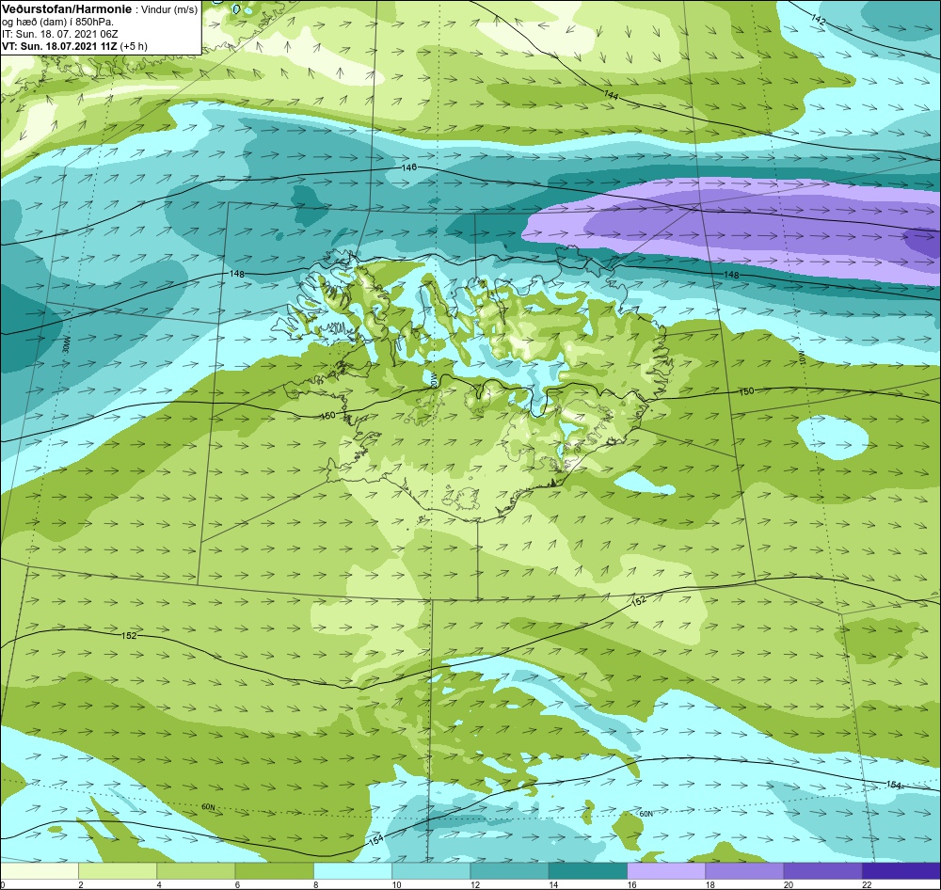Click the "152" contour label southwest of Iceland
The width and height of the screenshot is (941, 890).
pos(129,636)
